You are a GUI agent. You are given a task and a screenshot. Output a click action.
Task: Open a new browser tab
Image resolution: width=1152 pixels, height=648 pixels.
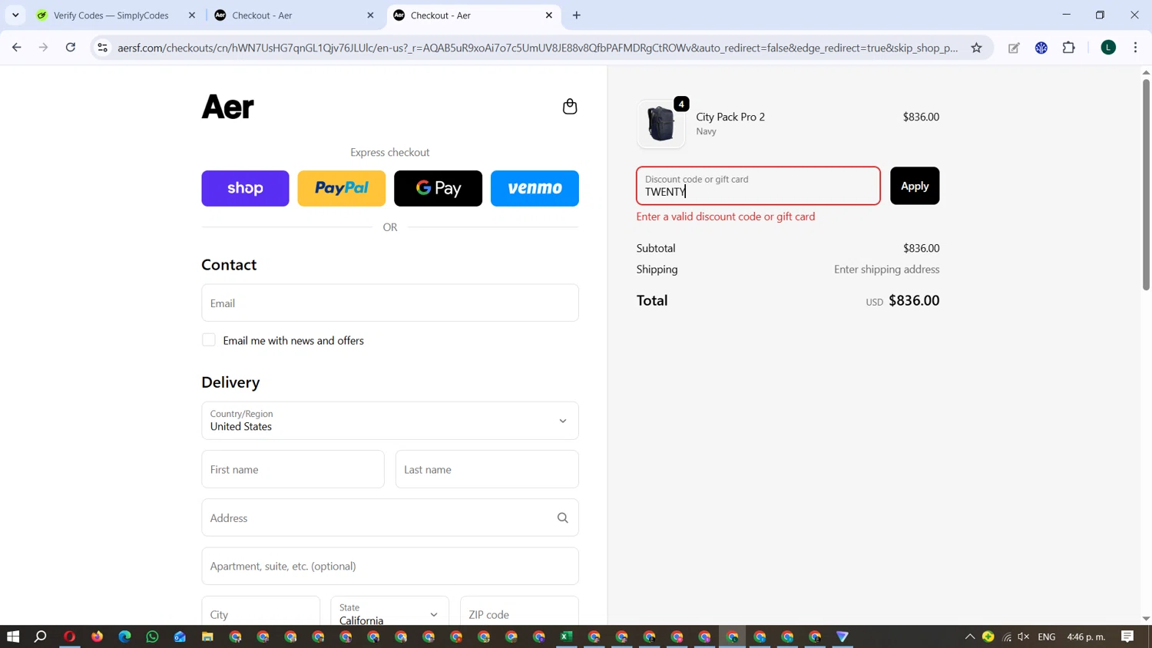pos(577,15)
